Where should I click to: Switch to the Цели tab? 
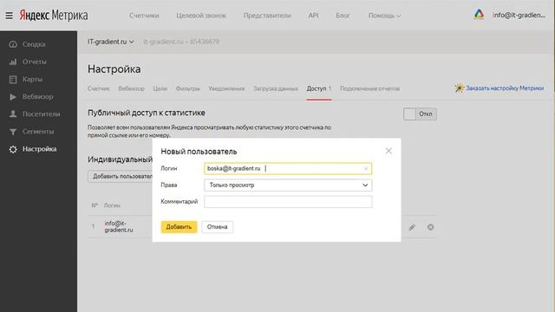pyautogui.click(x=160, y=88)
